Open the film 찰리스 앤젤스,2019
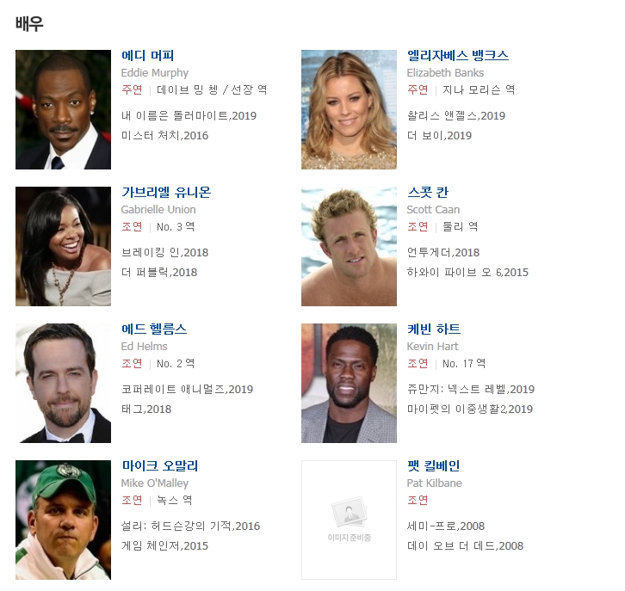The width and height of the screenshot is (625, 591). coord(456,115)
